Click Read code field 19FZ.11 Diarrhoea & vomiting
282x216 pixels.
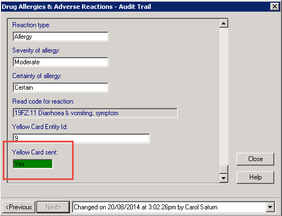click(95, 113)
